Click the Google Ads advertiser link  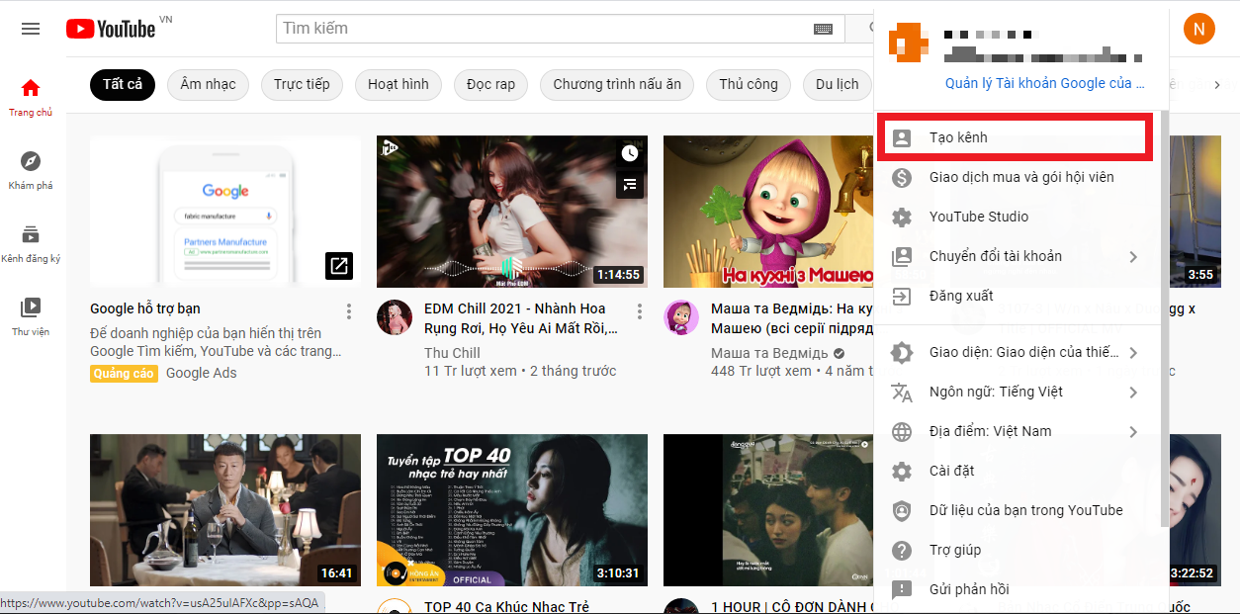click(201, 373)
